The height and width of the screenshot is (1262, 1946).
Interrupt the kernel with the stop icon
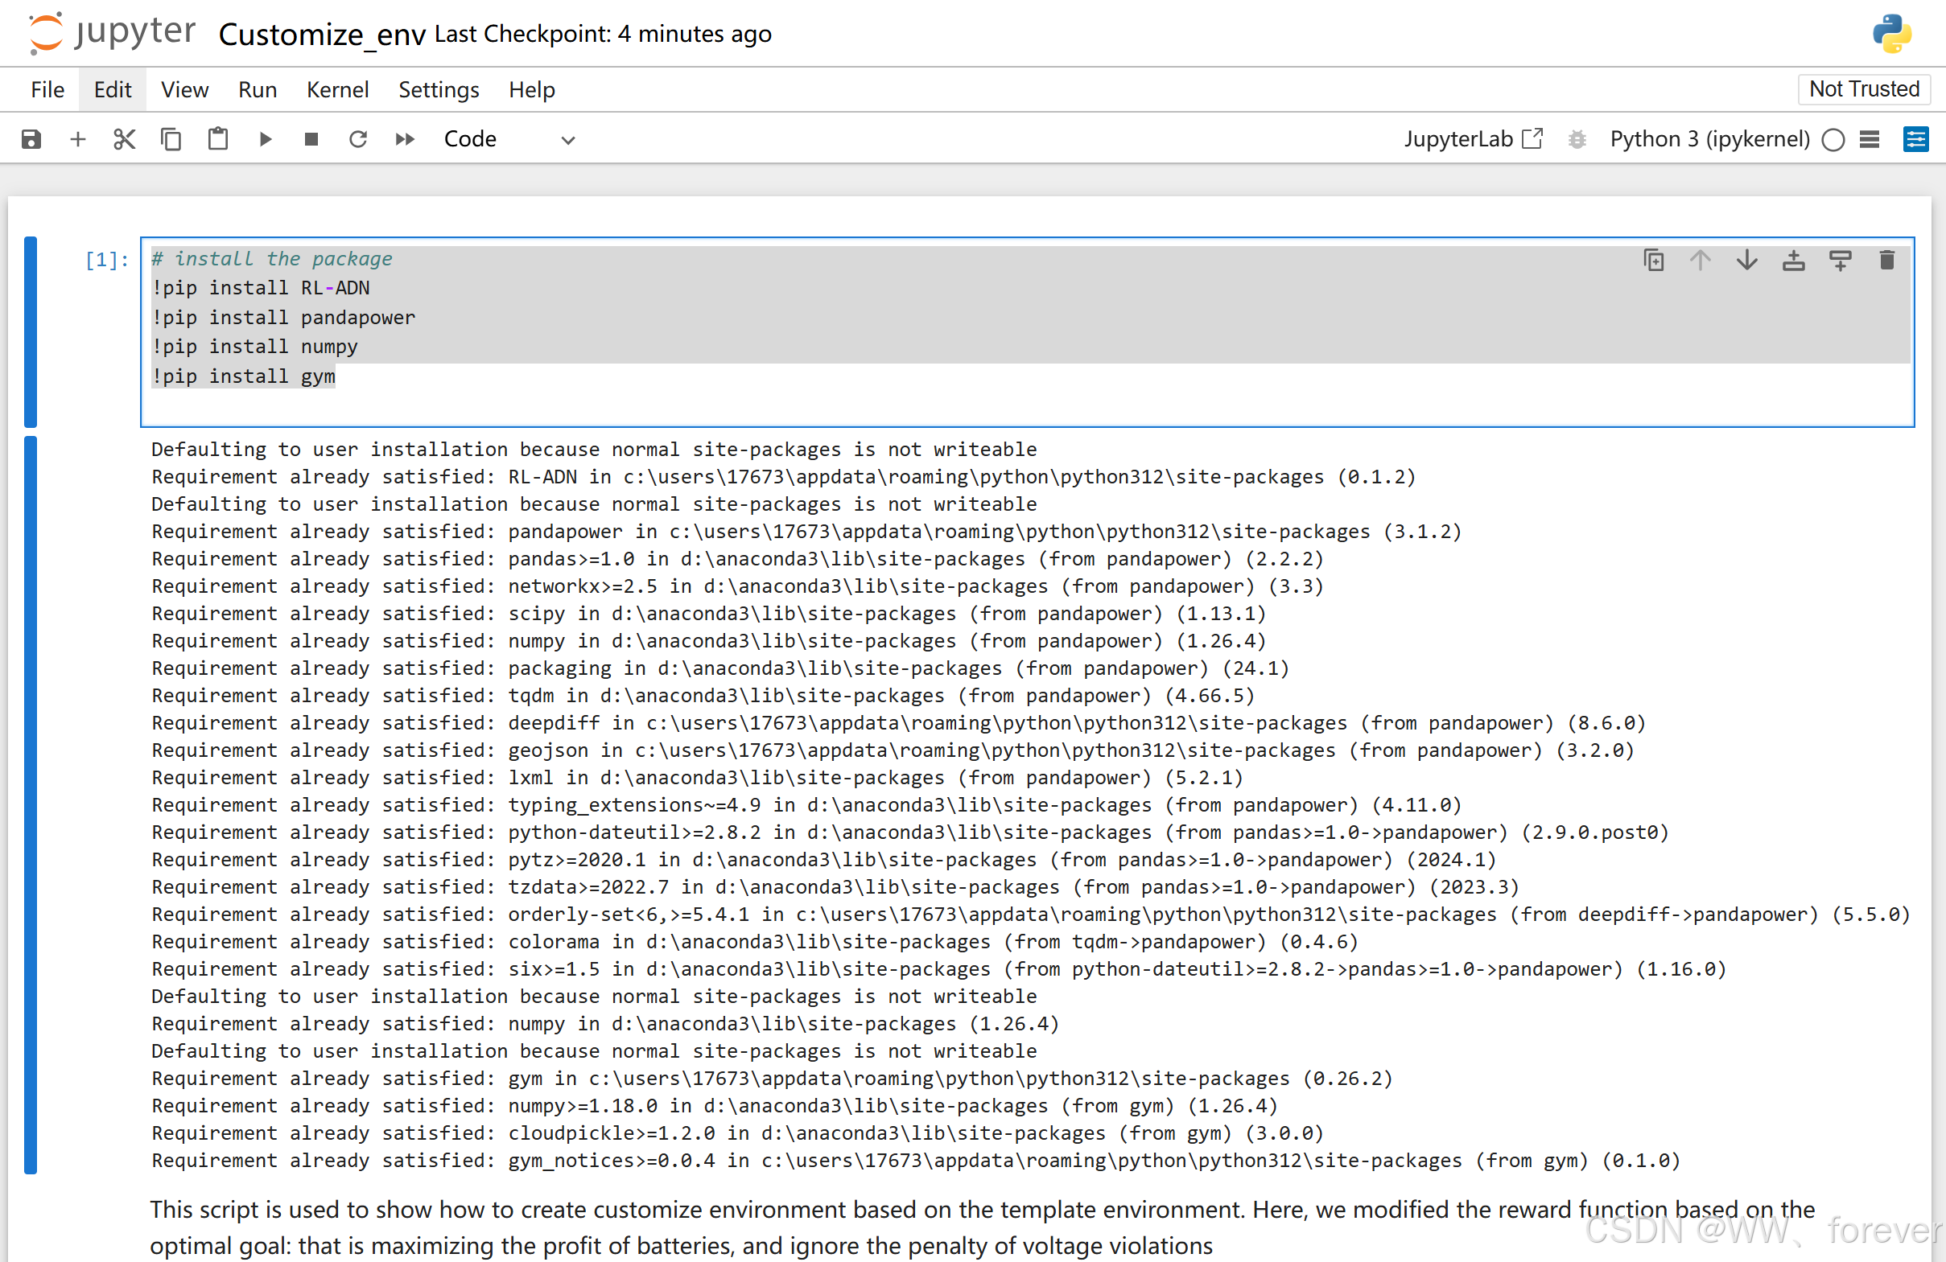(x=311, y=139)
